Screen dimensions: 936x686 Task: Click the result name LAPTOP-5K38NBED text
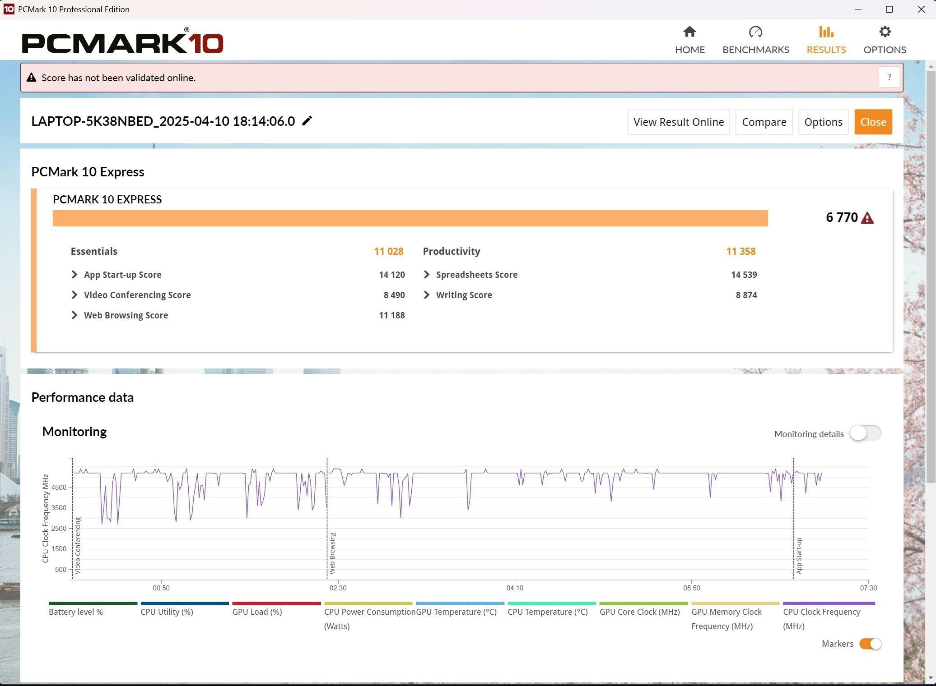tap(163, 121)
